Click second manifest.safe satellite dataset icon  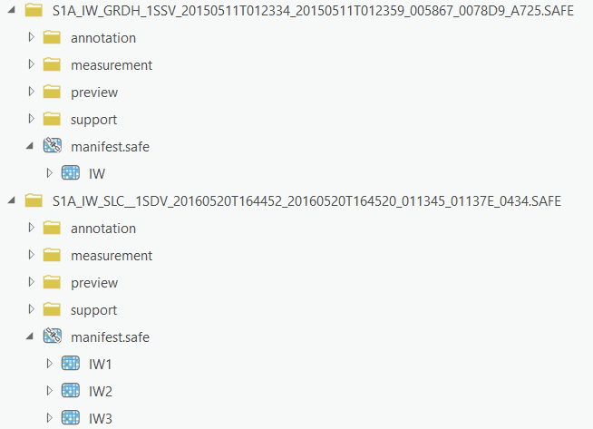tap(52, 336)
